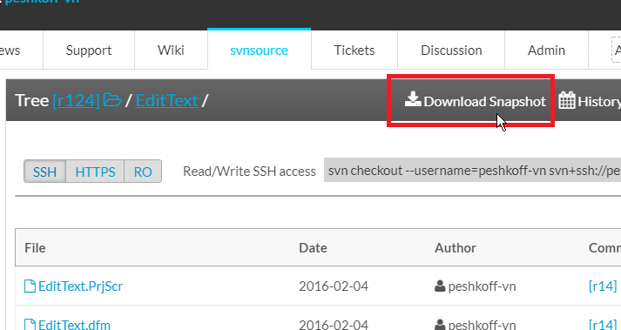Click author peshkoff-vn in EditText.PrjScr row
The width and height of the screenshot is (621, 330).
pyautogui.click(x=482, y=286)
